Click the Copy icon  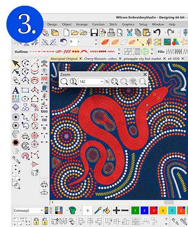point(138,33)
